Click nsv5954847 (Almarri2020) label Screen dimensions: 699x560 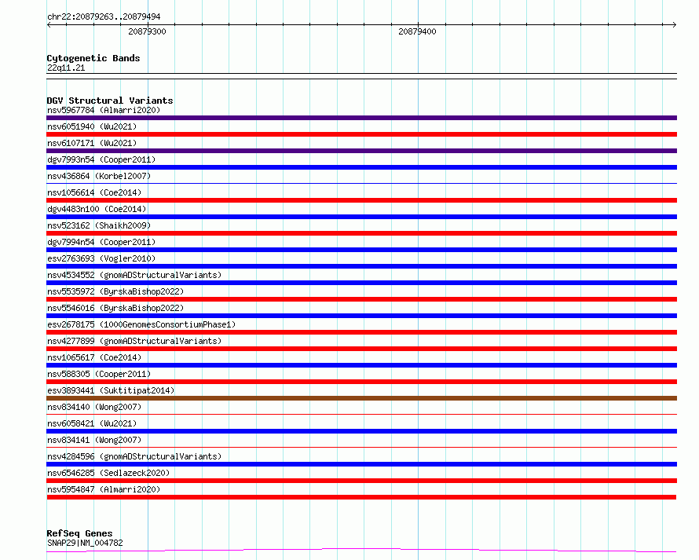point(104,489)
